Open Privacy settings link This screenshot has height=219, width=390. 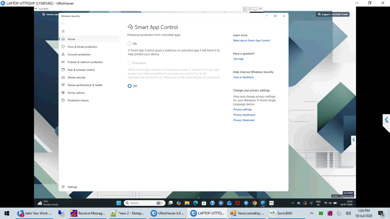click(243, 109)
